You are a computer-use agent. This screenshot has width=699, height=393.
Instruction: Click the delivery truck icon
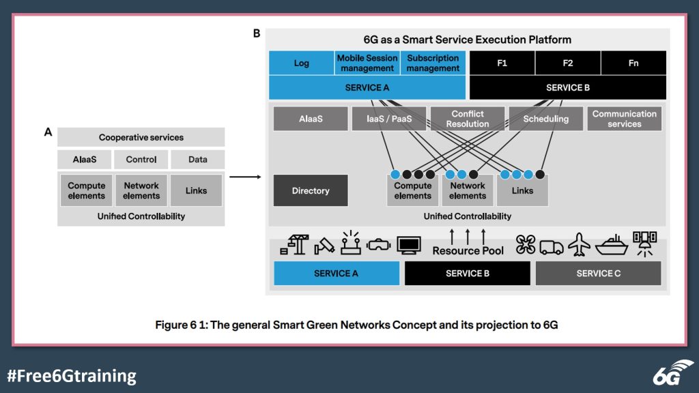click(x=552, y=246)
